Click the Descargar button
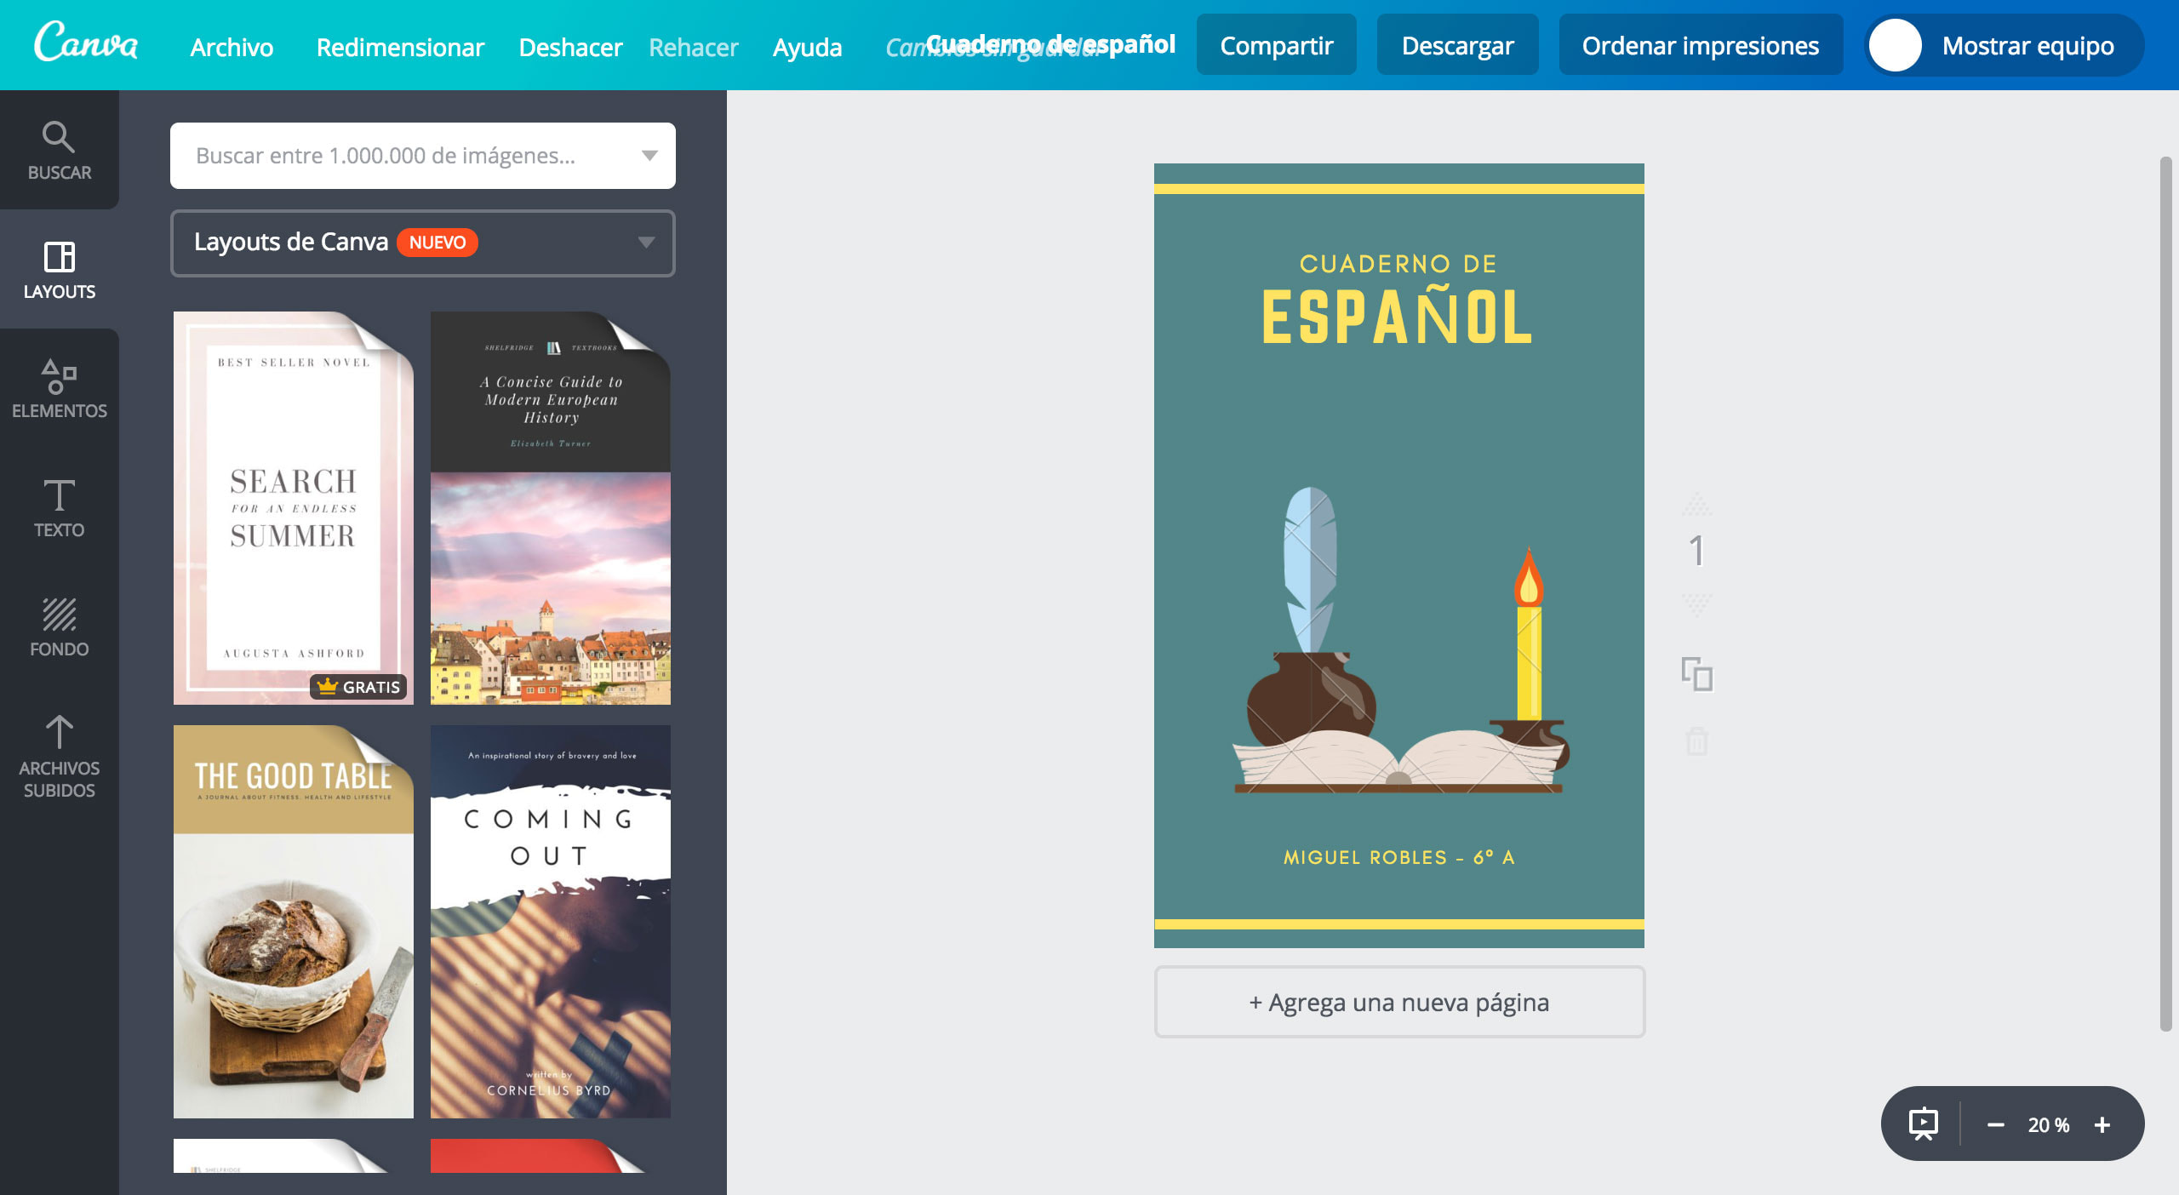Viewport: 2179px width, 1195px height. 1457,45
